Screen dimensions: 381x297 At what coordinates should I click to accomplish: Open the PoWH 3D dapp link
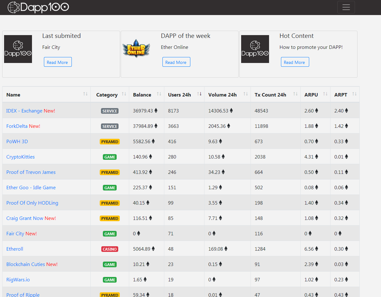pyautogui.click(x=17, y=141)
